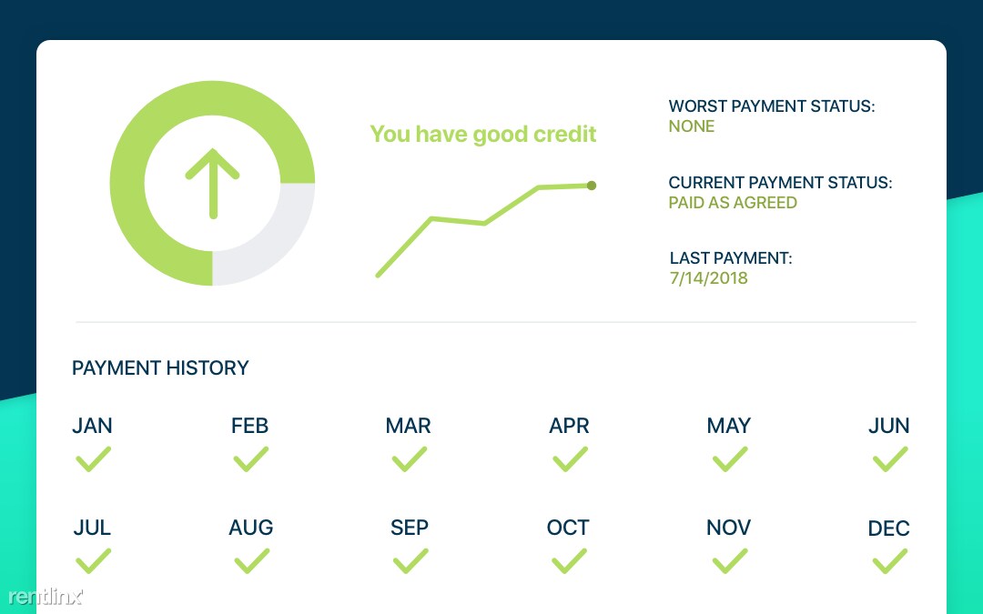983x614 pixels.
Task: Click the OCT payment checkmark
Action: tap(569, 560)
